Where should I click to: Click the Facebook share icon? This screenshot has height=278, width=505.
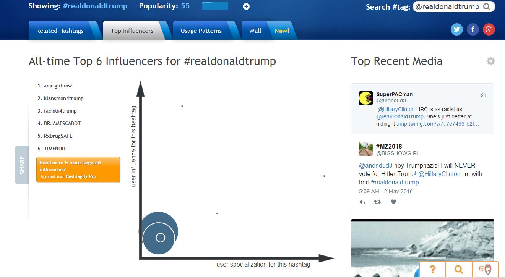[x=473, y=29]
